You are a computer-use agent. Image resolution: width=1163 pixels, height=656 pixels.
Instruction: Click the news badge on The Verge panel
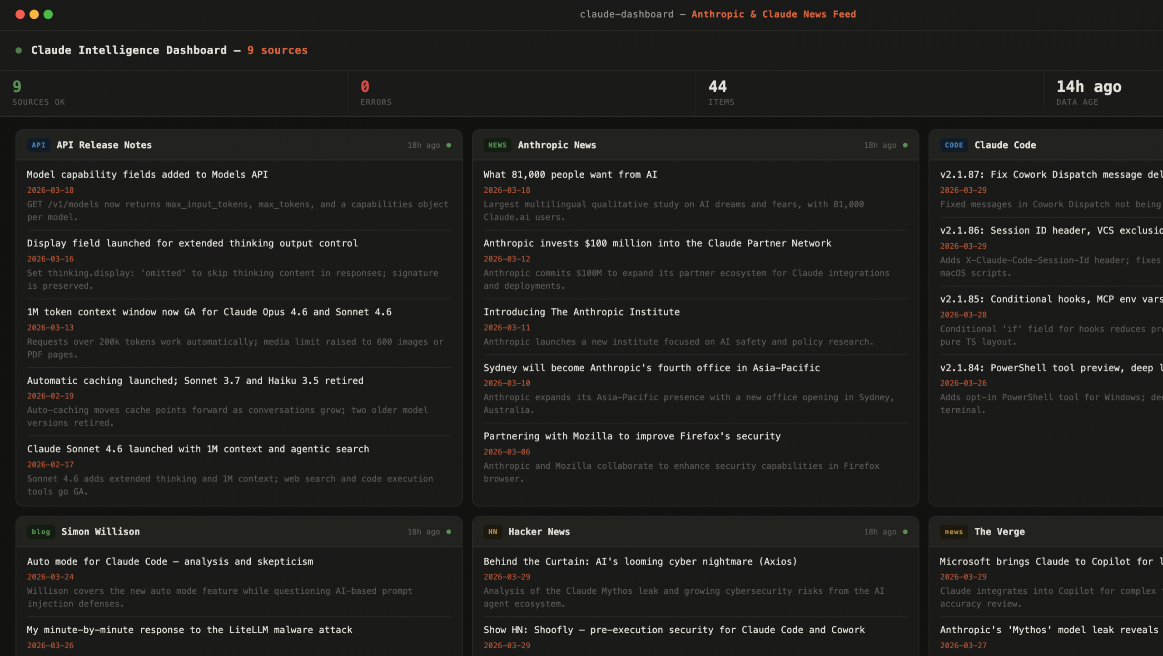[x=954, y=532]
